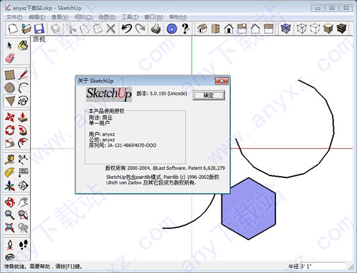The height and width of the screenshot is (273, 357).
Task: Switch to Front view house icon
Action: 229,29
